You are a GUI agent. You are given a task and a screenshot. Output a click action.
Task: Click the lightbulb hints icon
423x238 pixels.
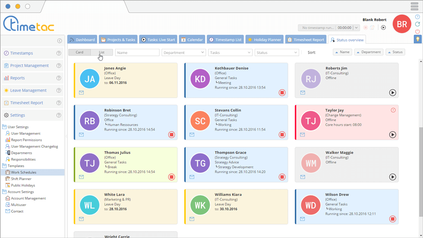[x=417, y=39]
